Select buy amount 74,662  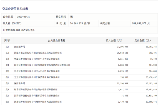coord(125,96)
